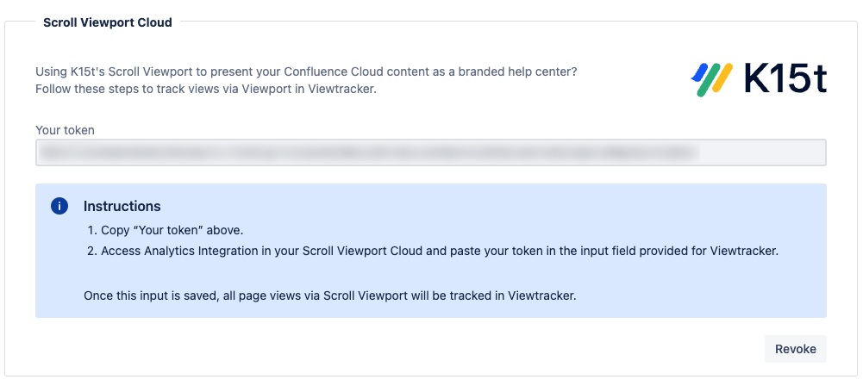Click the yellow stripe in K15t logo

tap(722, 79)
